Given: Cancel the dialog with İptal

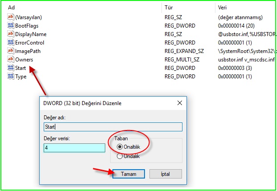Looking at the screenshot, I should tap(165, 174).
